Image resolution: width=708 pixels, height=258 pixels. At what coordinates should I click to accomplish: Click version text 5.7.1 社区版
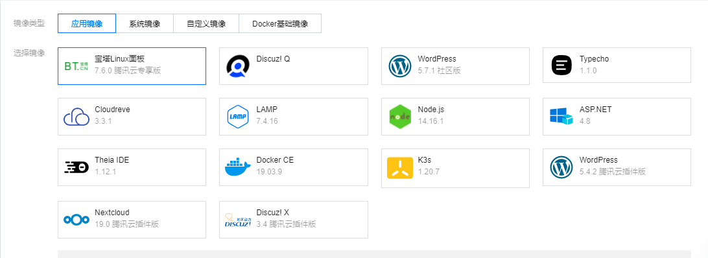tap(440, 71)
